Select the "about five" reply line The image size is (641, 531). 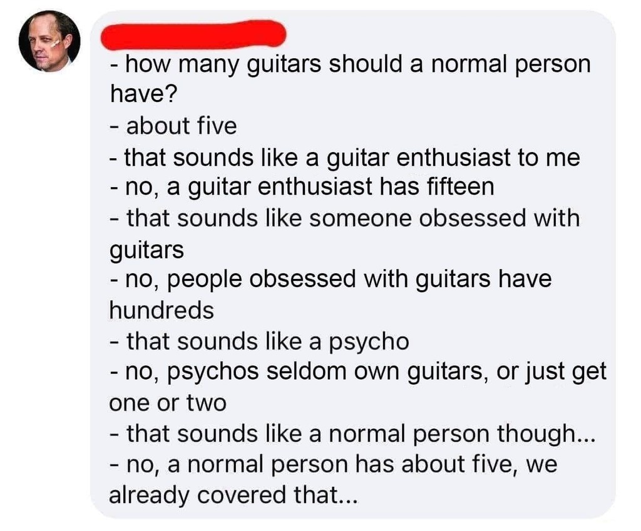click(x=173, y=126)
